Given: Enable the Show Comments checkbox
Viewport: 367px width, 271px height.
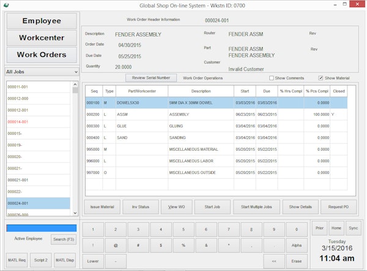Looking at the screenshot, I should pos(271,78).
